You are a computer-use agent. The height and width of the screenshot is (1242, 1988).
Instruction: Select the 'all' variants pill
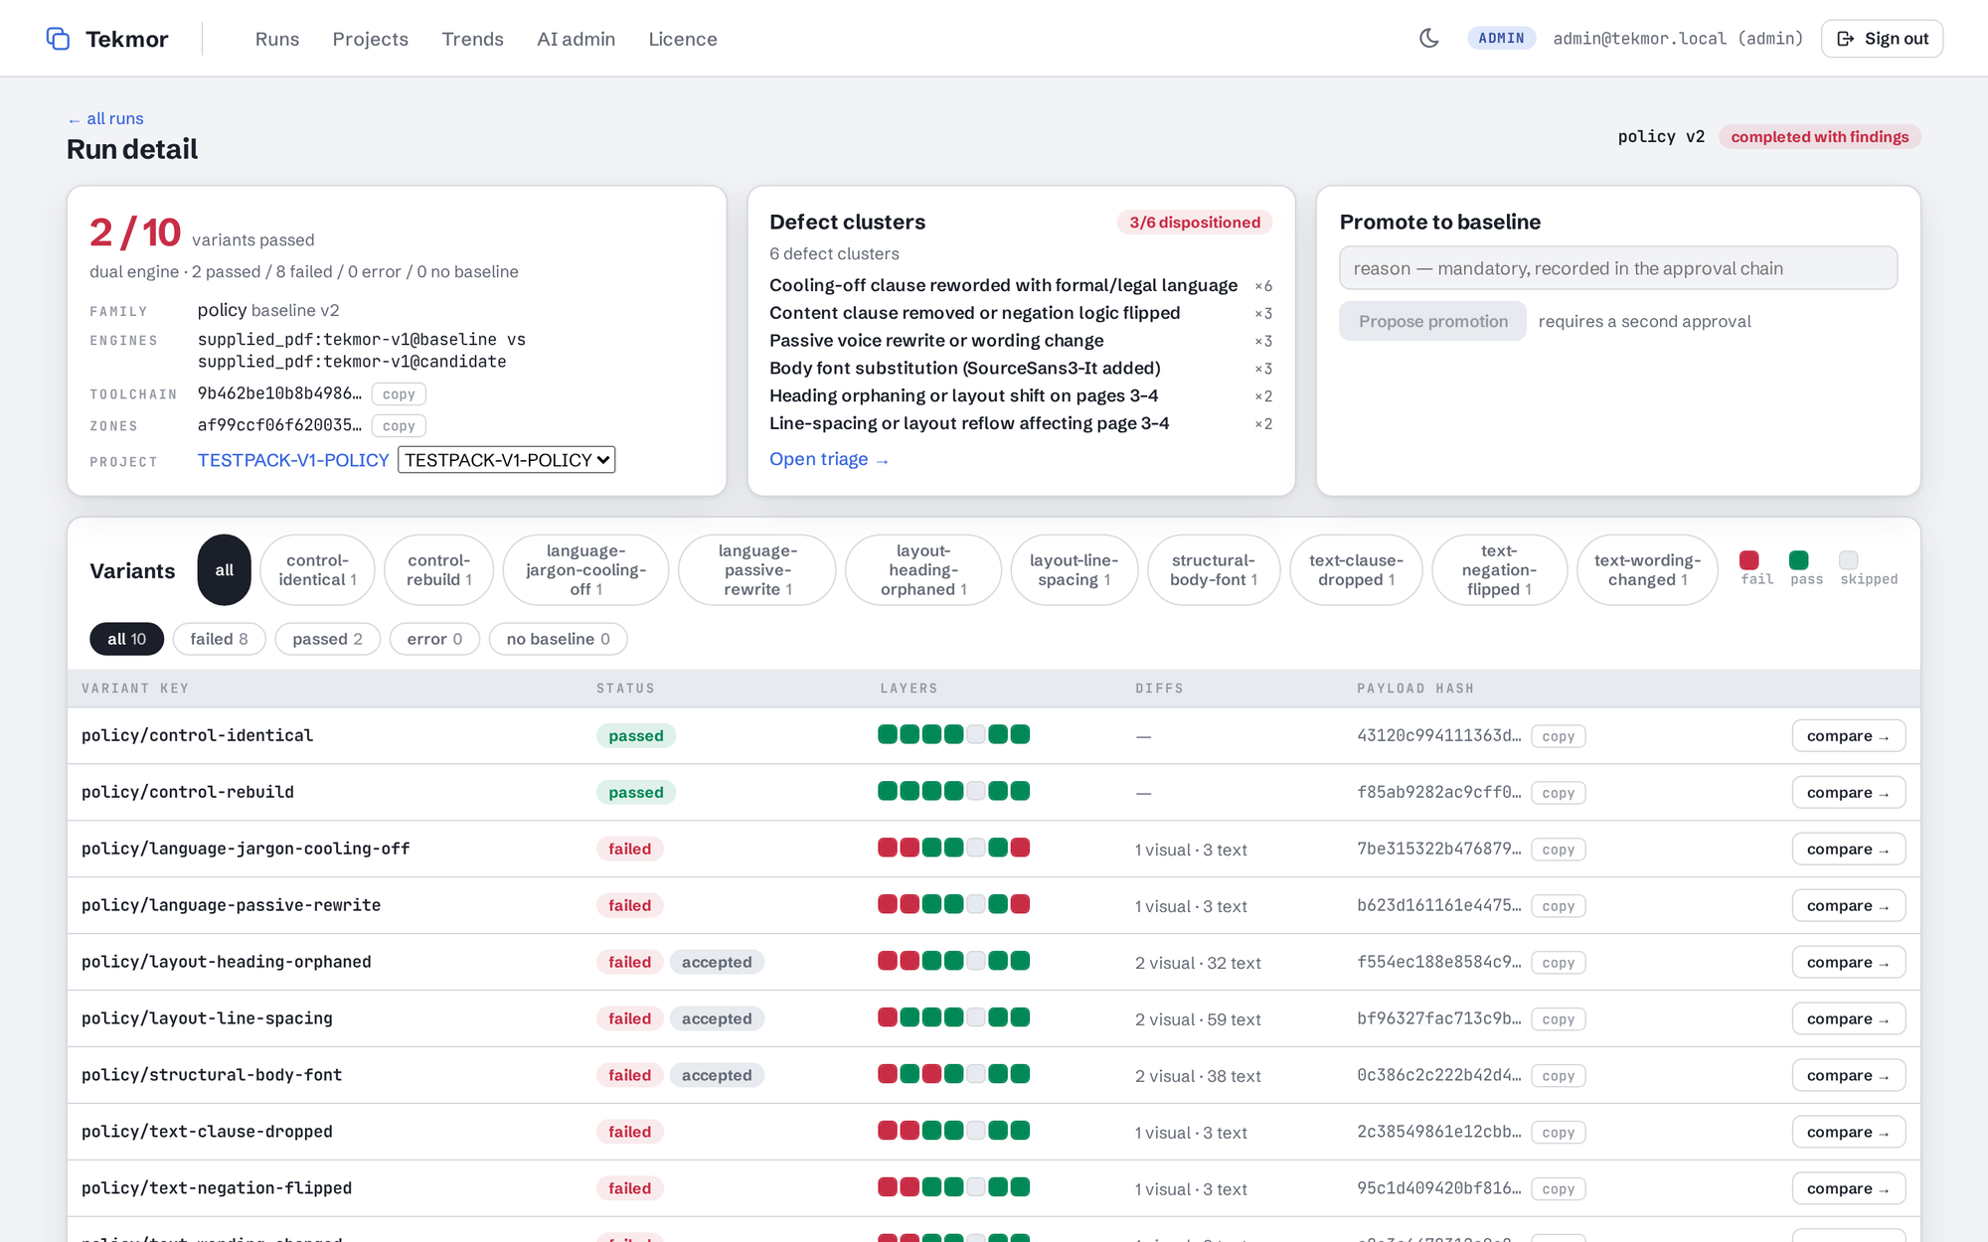click(x=225, y=570)
